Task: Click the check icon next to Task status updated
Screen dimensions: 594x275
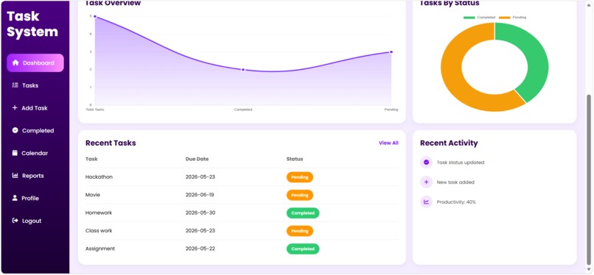Action: (x=426, y=162)
